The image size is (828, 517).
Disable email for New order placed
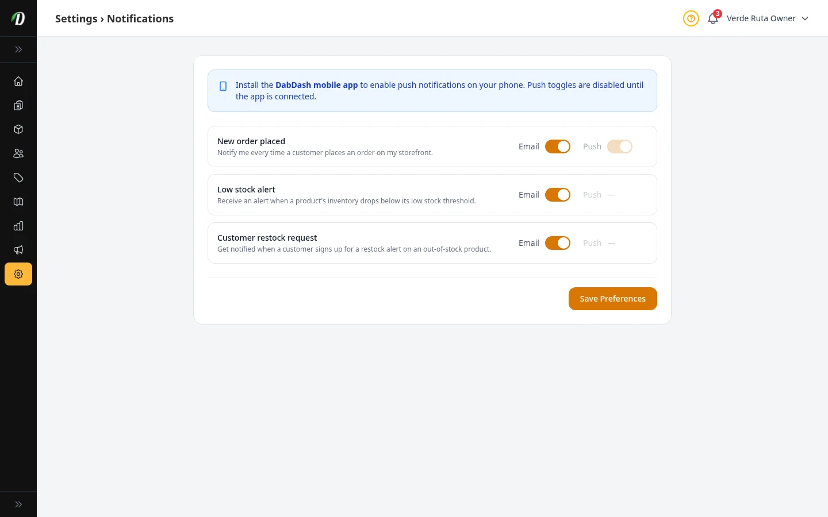[x=558, y=146]
